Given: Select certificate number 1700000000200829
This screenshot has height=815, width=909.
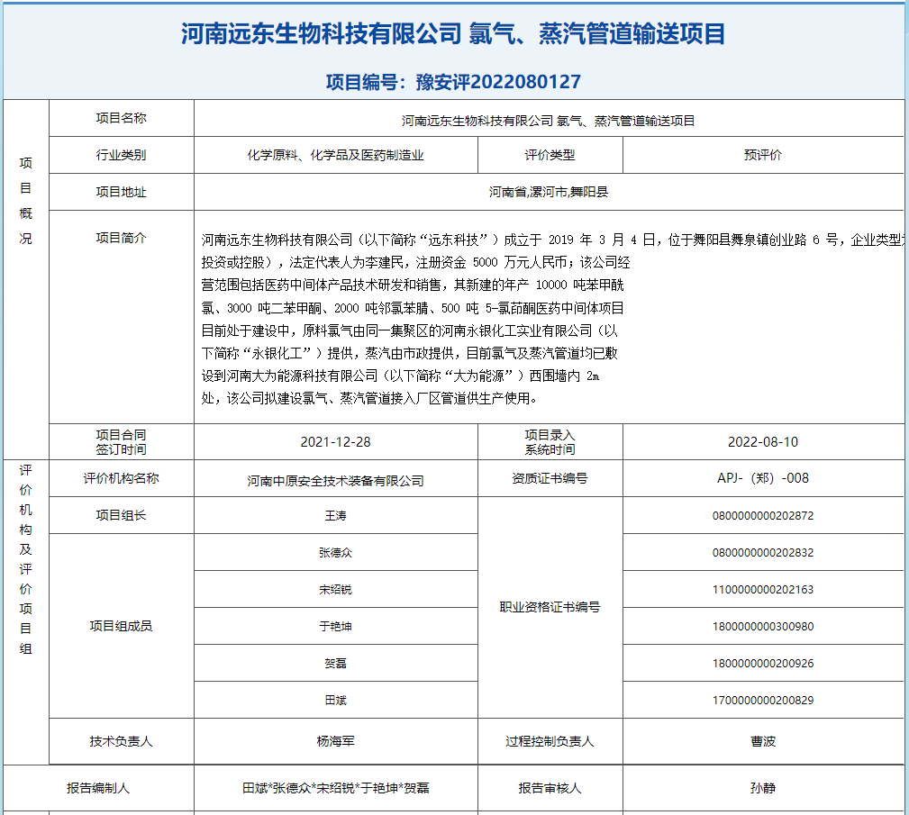Looking at the screenshot, I should click(x=763, y=701).
